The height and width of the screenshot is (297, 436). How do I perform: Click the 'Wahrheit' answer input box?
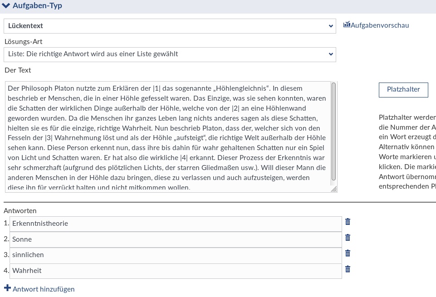coord(175,271)
